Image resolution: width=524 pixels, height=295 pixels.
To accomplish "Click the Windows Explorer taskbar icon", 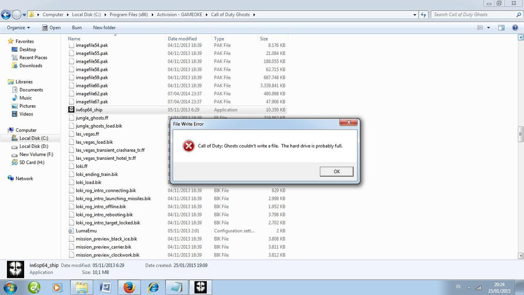I will click(x=81, y=288).
